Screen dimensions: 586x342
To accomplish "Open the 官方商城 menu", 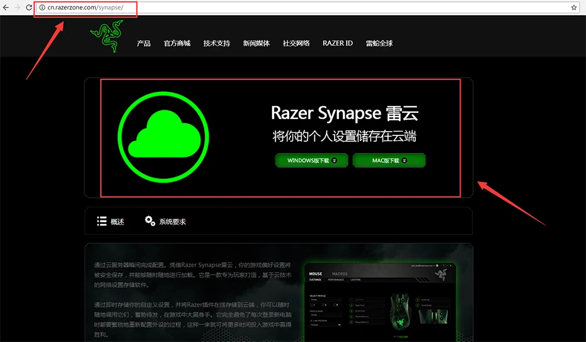I will coord(177,43).
